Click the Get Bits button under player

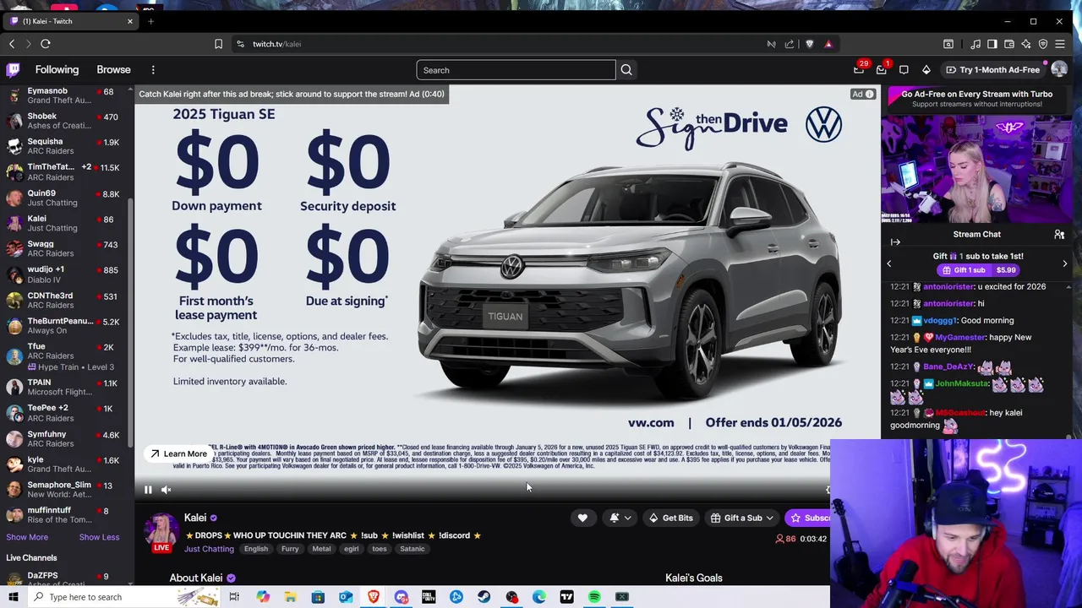[x=670, y=518]
